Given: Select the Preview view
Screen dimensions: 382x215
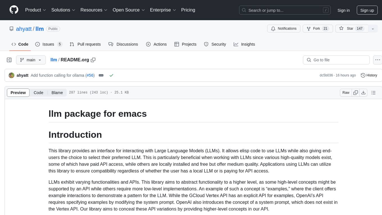Looking at the screenshot, I should [x=18, y=93].
